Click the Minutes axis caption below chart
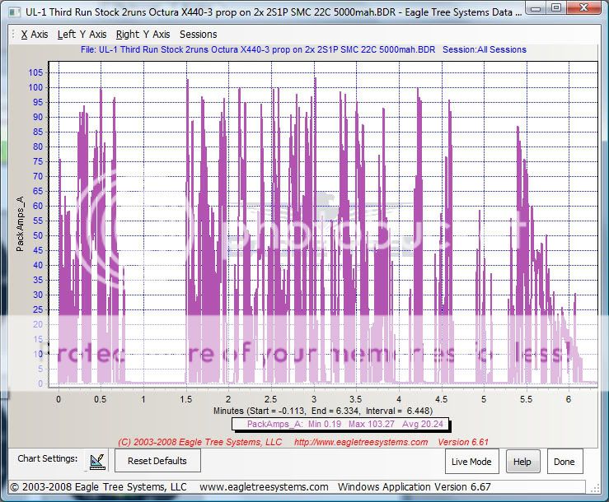The height and width of the screenshot is (502, 609). (328, 410)
